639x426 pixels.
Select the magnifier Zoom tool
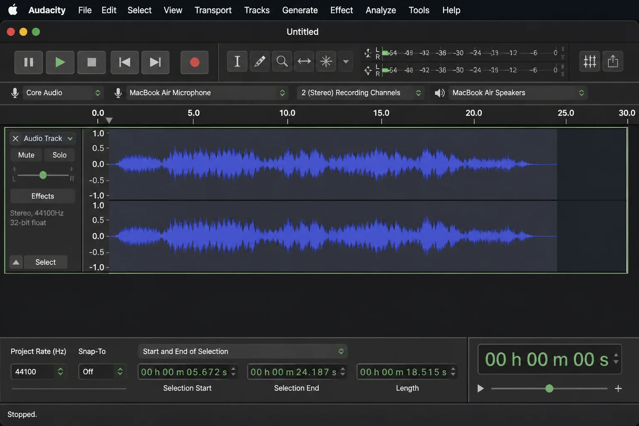click(282, 62)
